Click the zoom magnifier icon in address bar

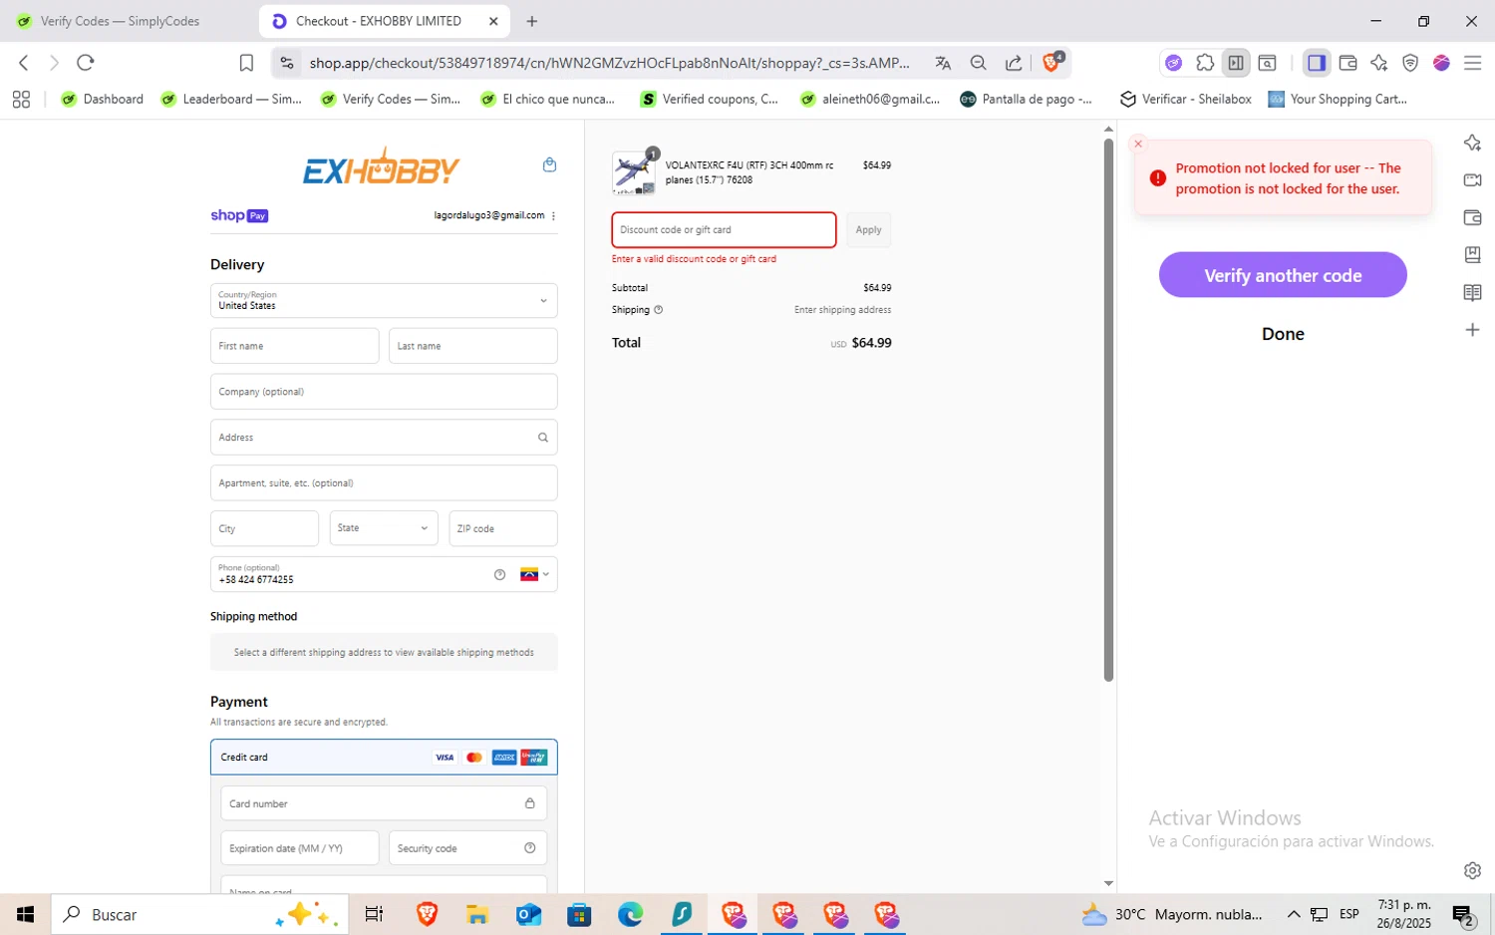[x=978, y=63]
